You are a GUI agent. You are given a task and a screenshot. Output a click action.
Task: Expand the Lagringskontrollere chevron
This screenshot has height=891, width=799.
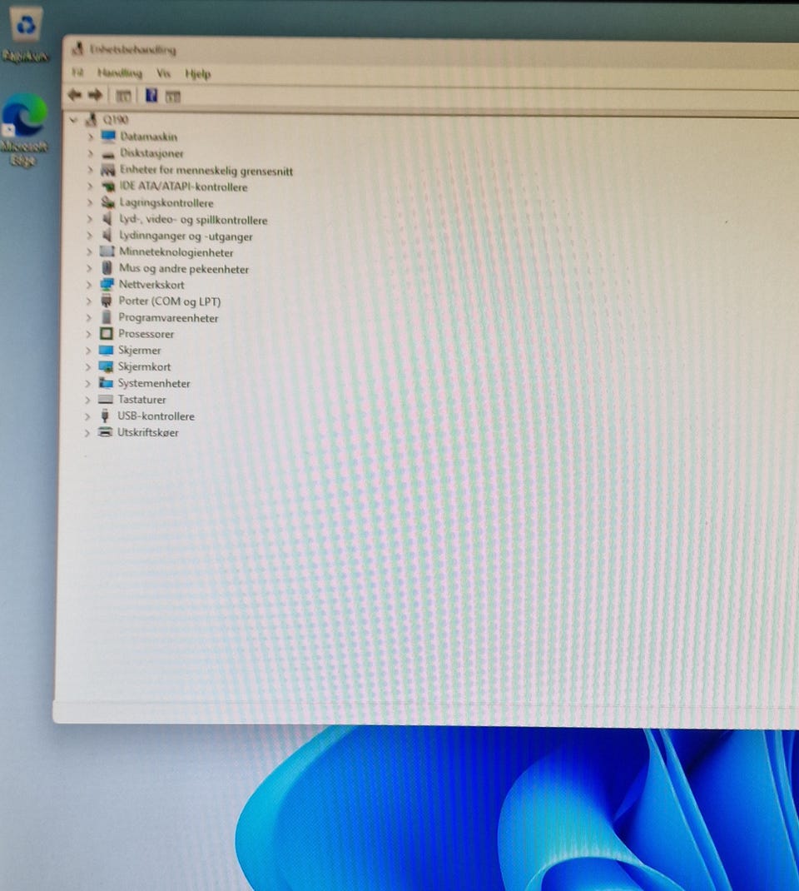(x=90, y=202)
